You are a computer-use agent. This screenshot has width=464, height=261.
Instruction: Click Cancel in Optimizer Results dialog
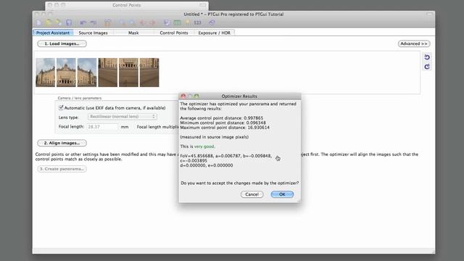252,194
